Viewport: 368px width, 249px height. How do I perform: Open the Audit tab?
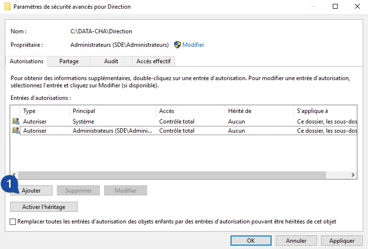[111, 61]
